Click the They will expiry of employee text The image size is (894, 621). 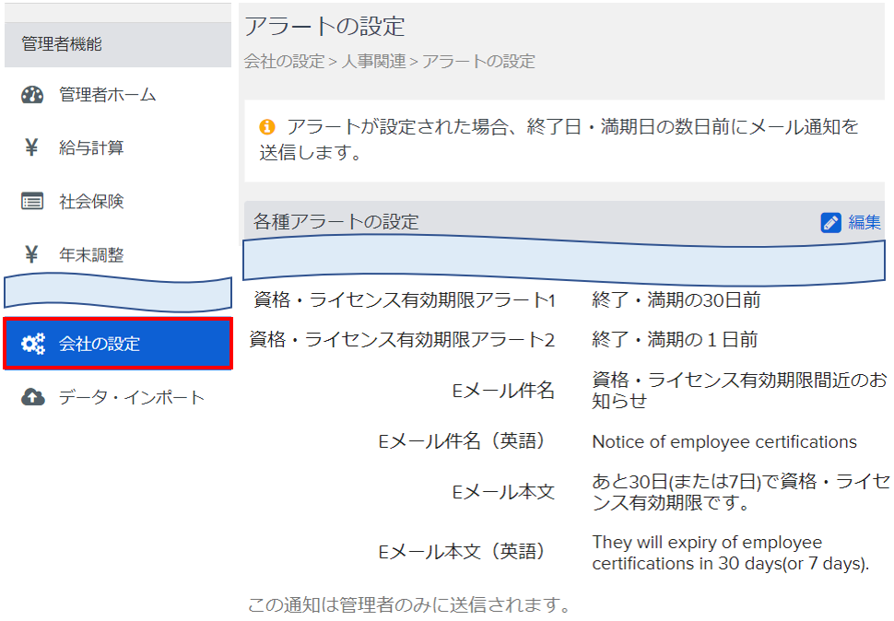tap(731, 553)
